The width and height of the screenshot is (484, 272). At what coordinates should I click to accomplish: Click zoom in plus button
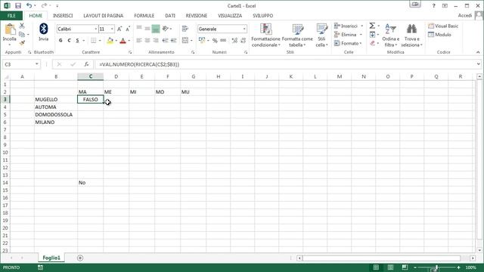pos(459,267)
